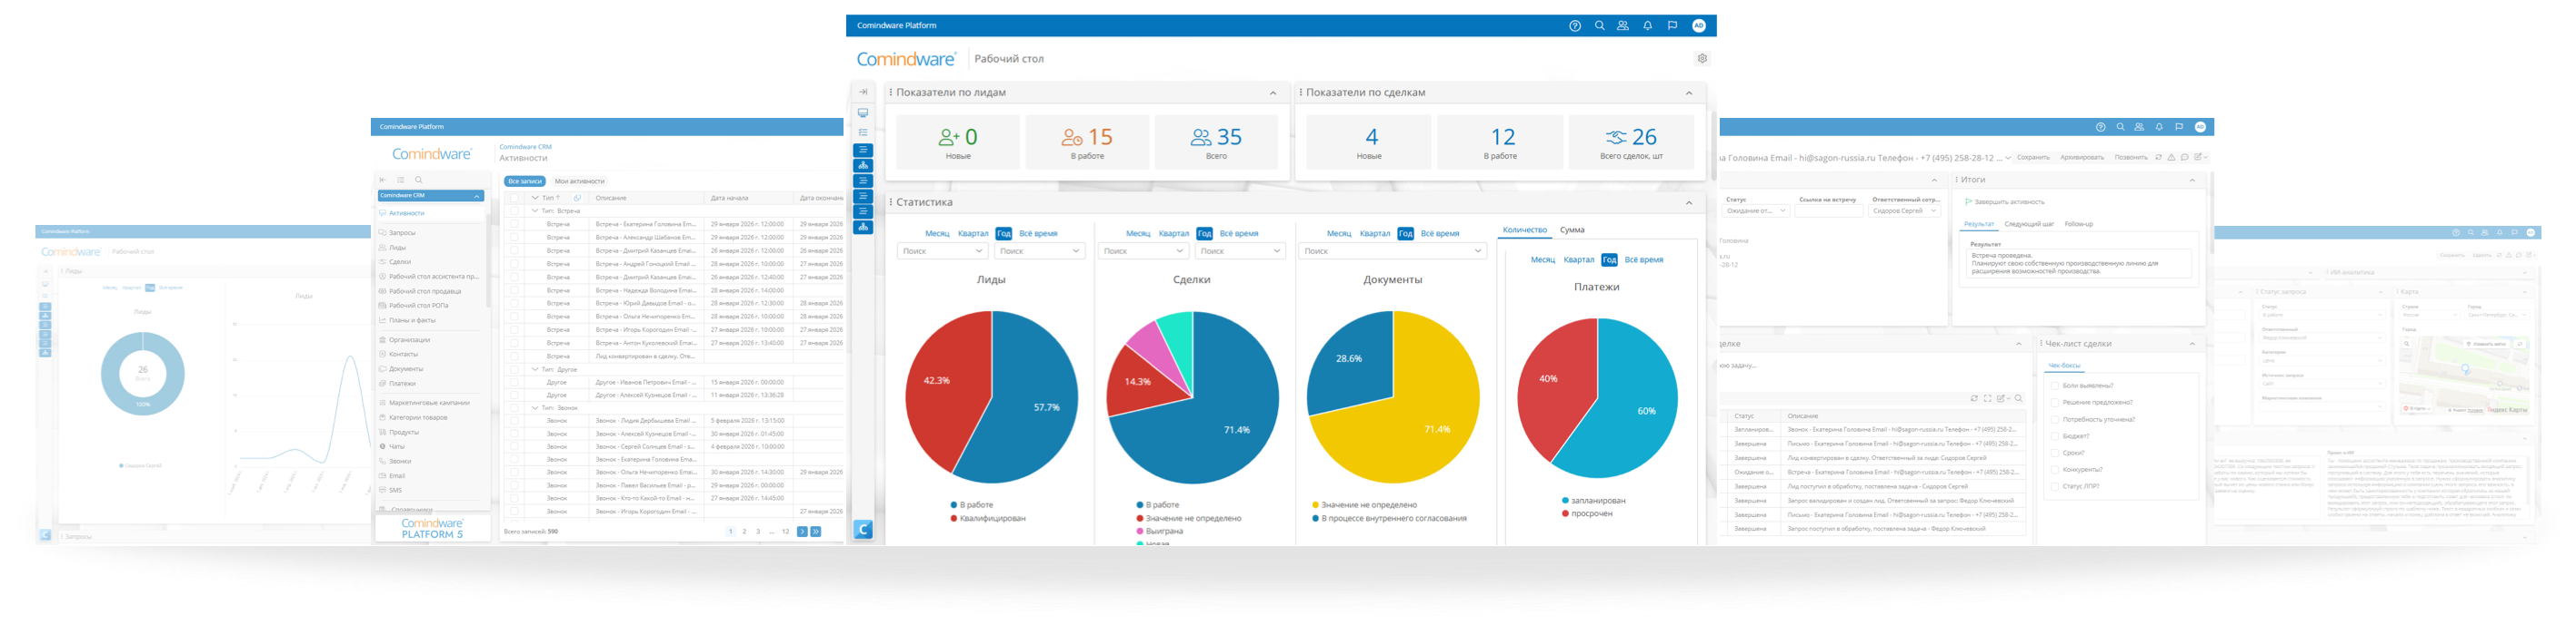The height and width of the screenshot is (625, 2576).
Task: Collapse the Статистика panel
Action: click(x=1689, y=202)
